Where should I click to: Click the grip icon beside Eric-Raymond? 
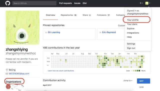click(x=100, y=32)
